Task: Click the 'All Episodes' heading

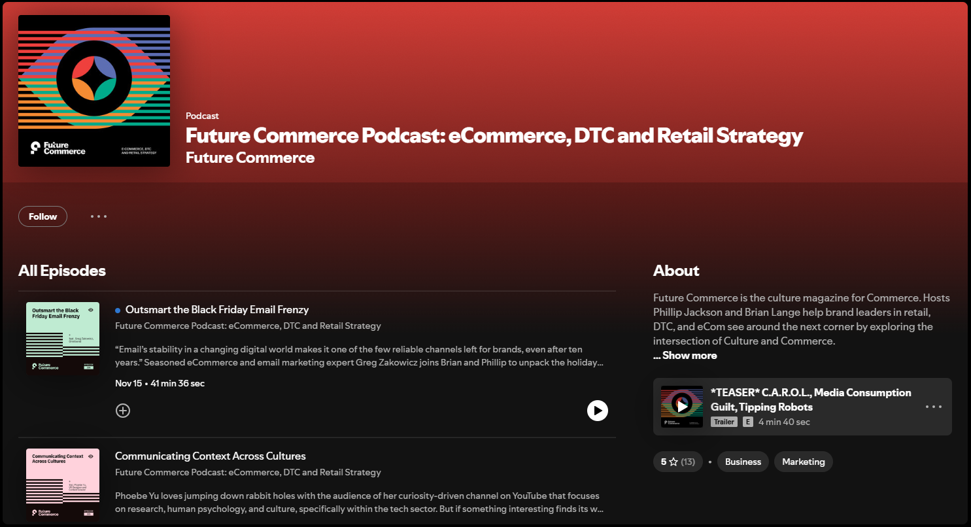Action: pyautogui.click(x=62, y=271)
